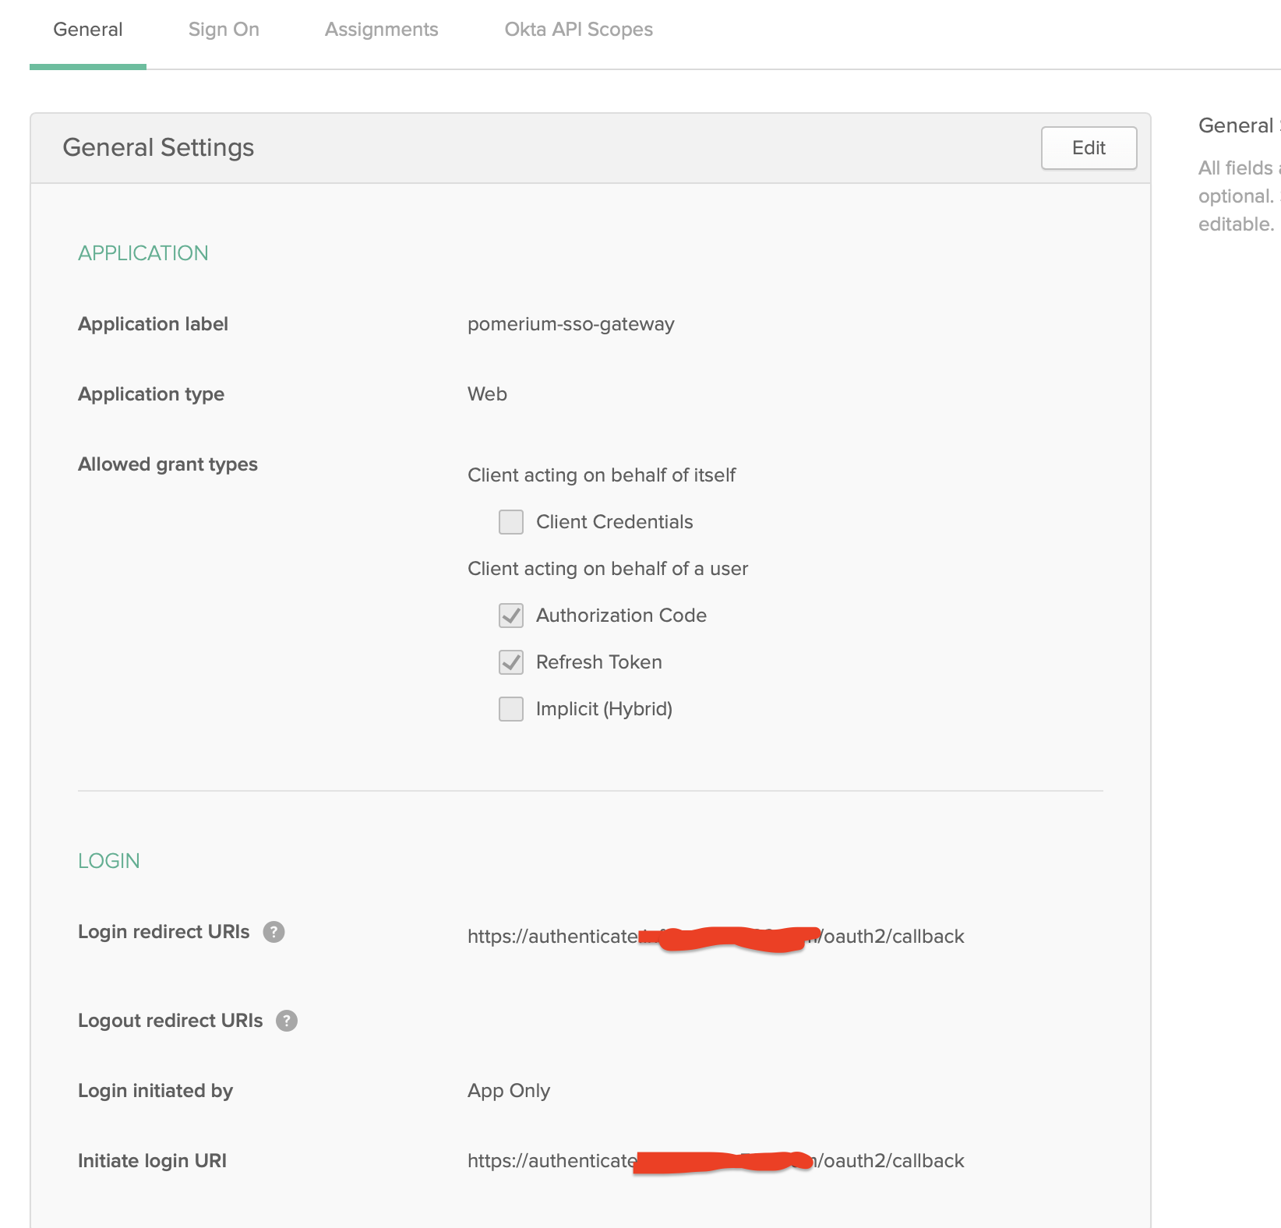Enable the Client Credentials checkbox
Image resolution: width=1281 pixels, height=1228 pixels.
(510, 522)
